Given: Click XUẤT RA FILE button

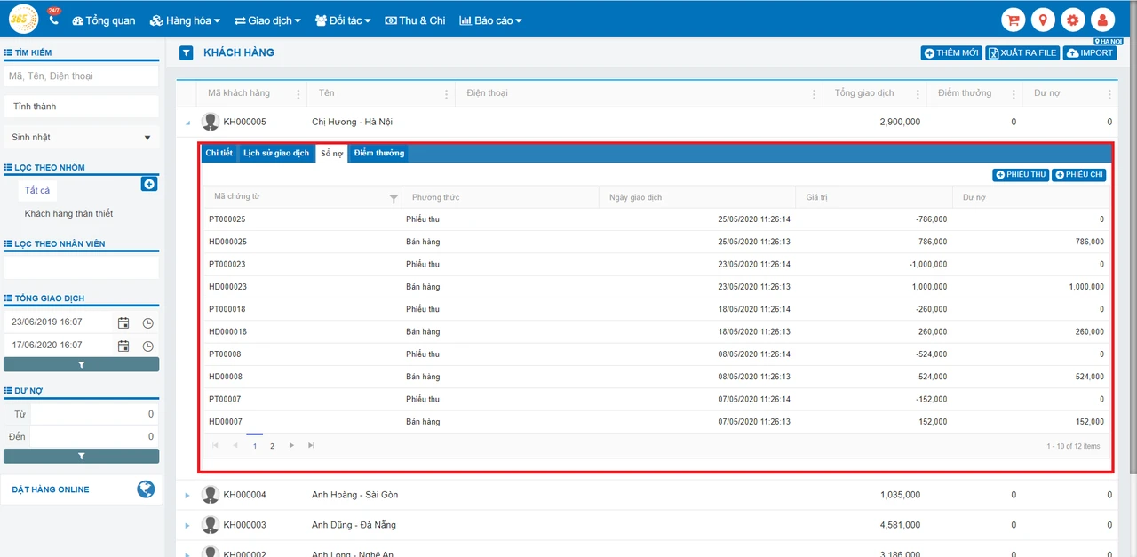Looking at the screenshot, I should click(x=1022, y=53).
